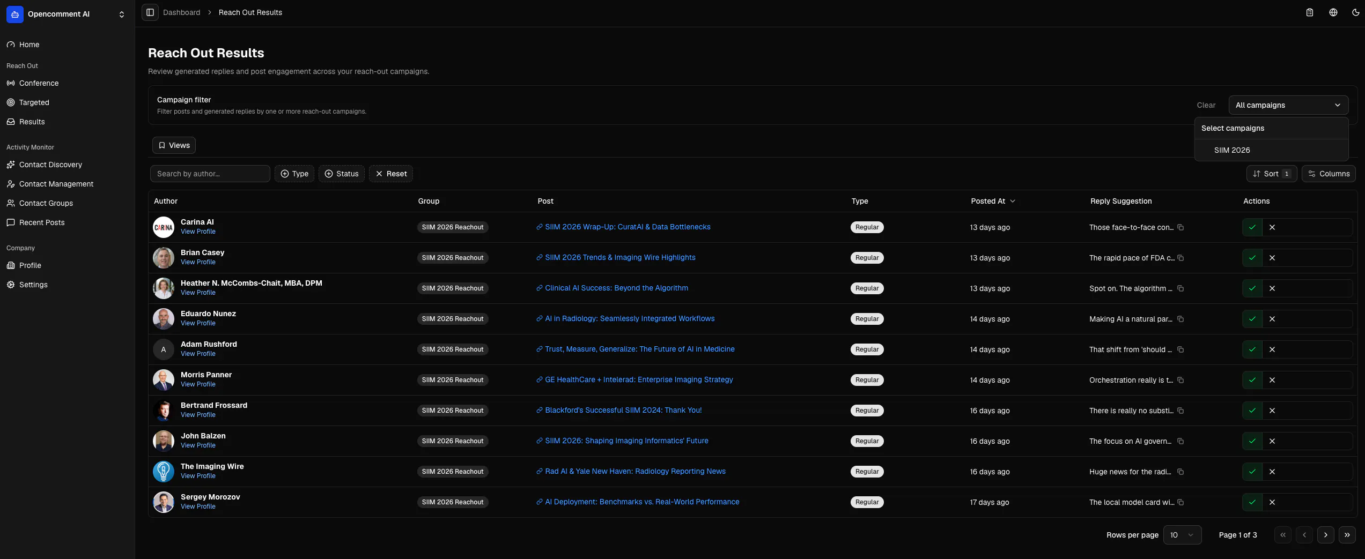The width and height of the screenshot is (1365, 559).
Task: Open the Columns visibility menu
Action: 1329,174
